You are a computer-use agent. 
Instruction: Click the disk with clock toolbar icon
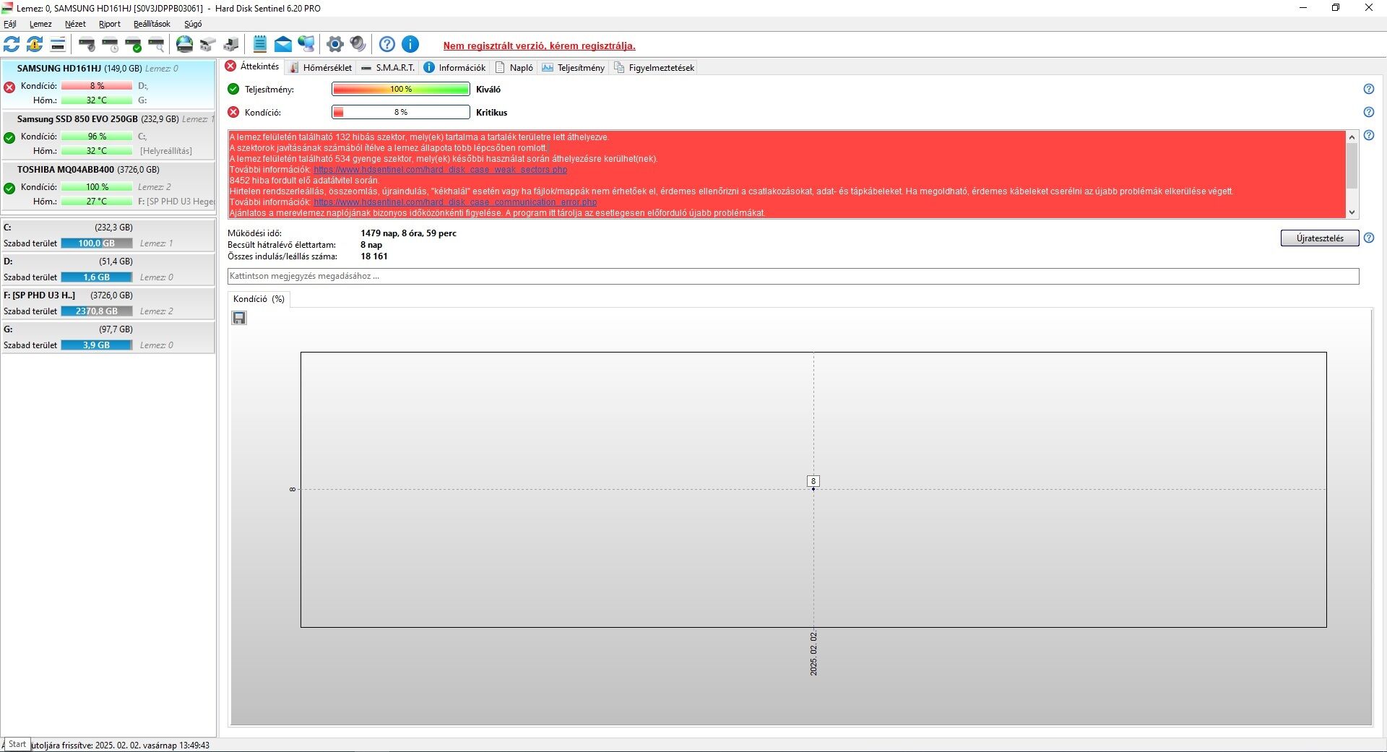coord(110,45)
